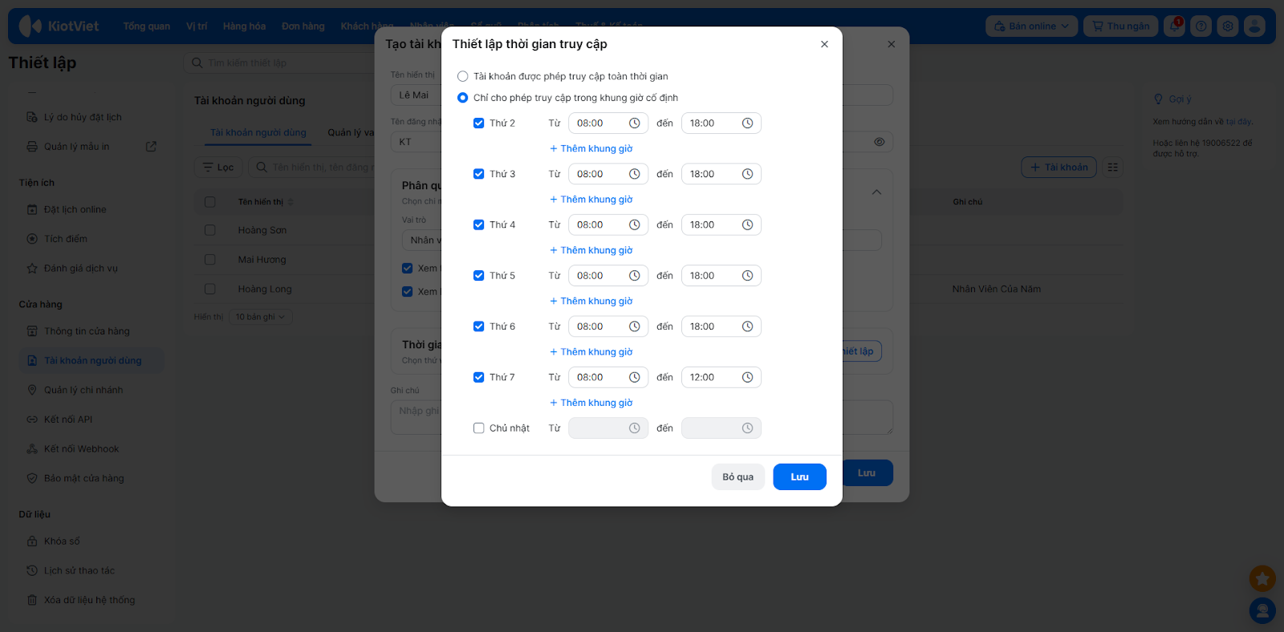Open the Tổng quan menu
The height and width of the screenshot is (632, 1284).
click(146, 26)
